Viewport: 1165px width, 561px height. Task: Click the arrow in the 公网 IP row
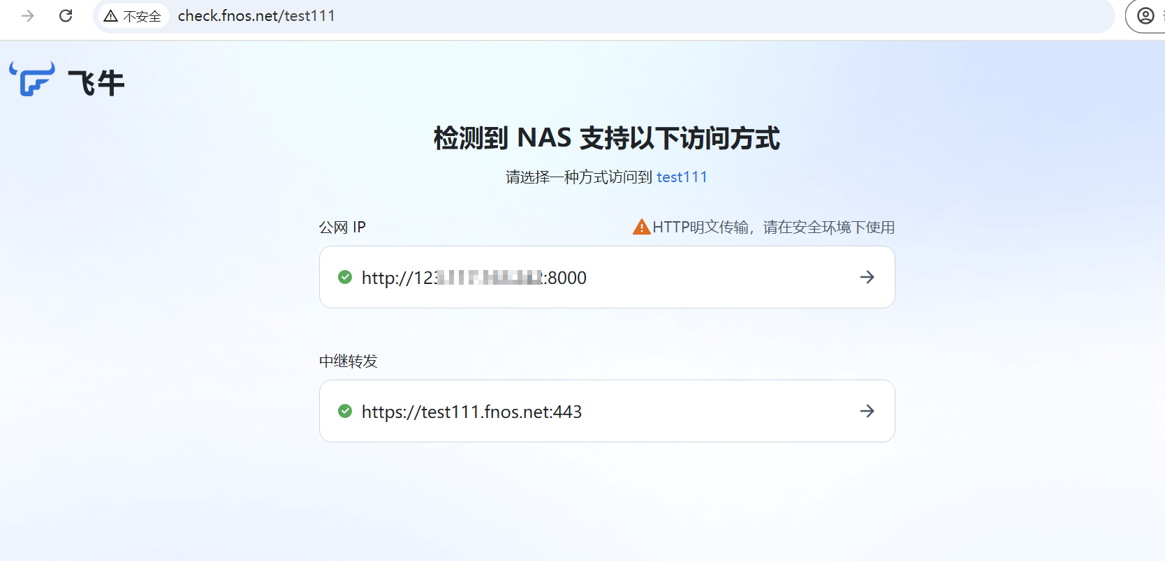pyautogui.click(x=867, y=277)
